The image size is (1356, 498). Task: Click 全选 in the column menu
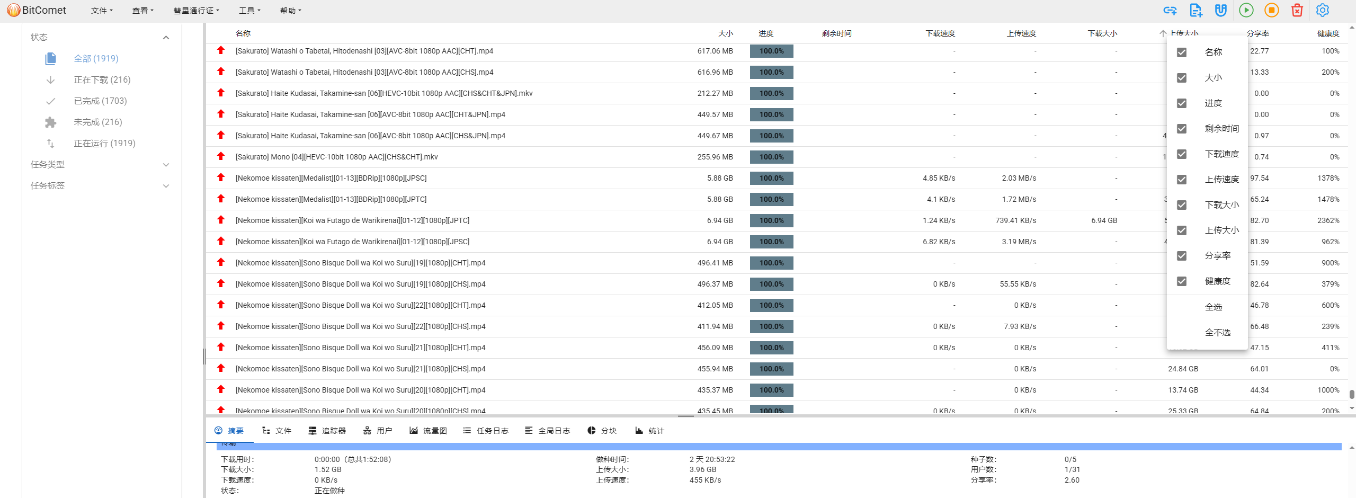(1213, 307)
